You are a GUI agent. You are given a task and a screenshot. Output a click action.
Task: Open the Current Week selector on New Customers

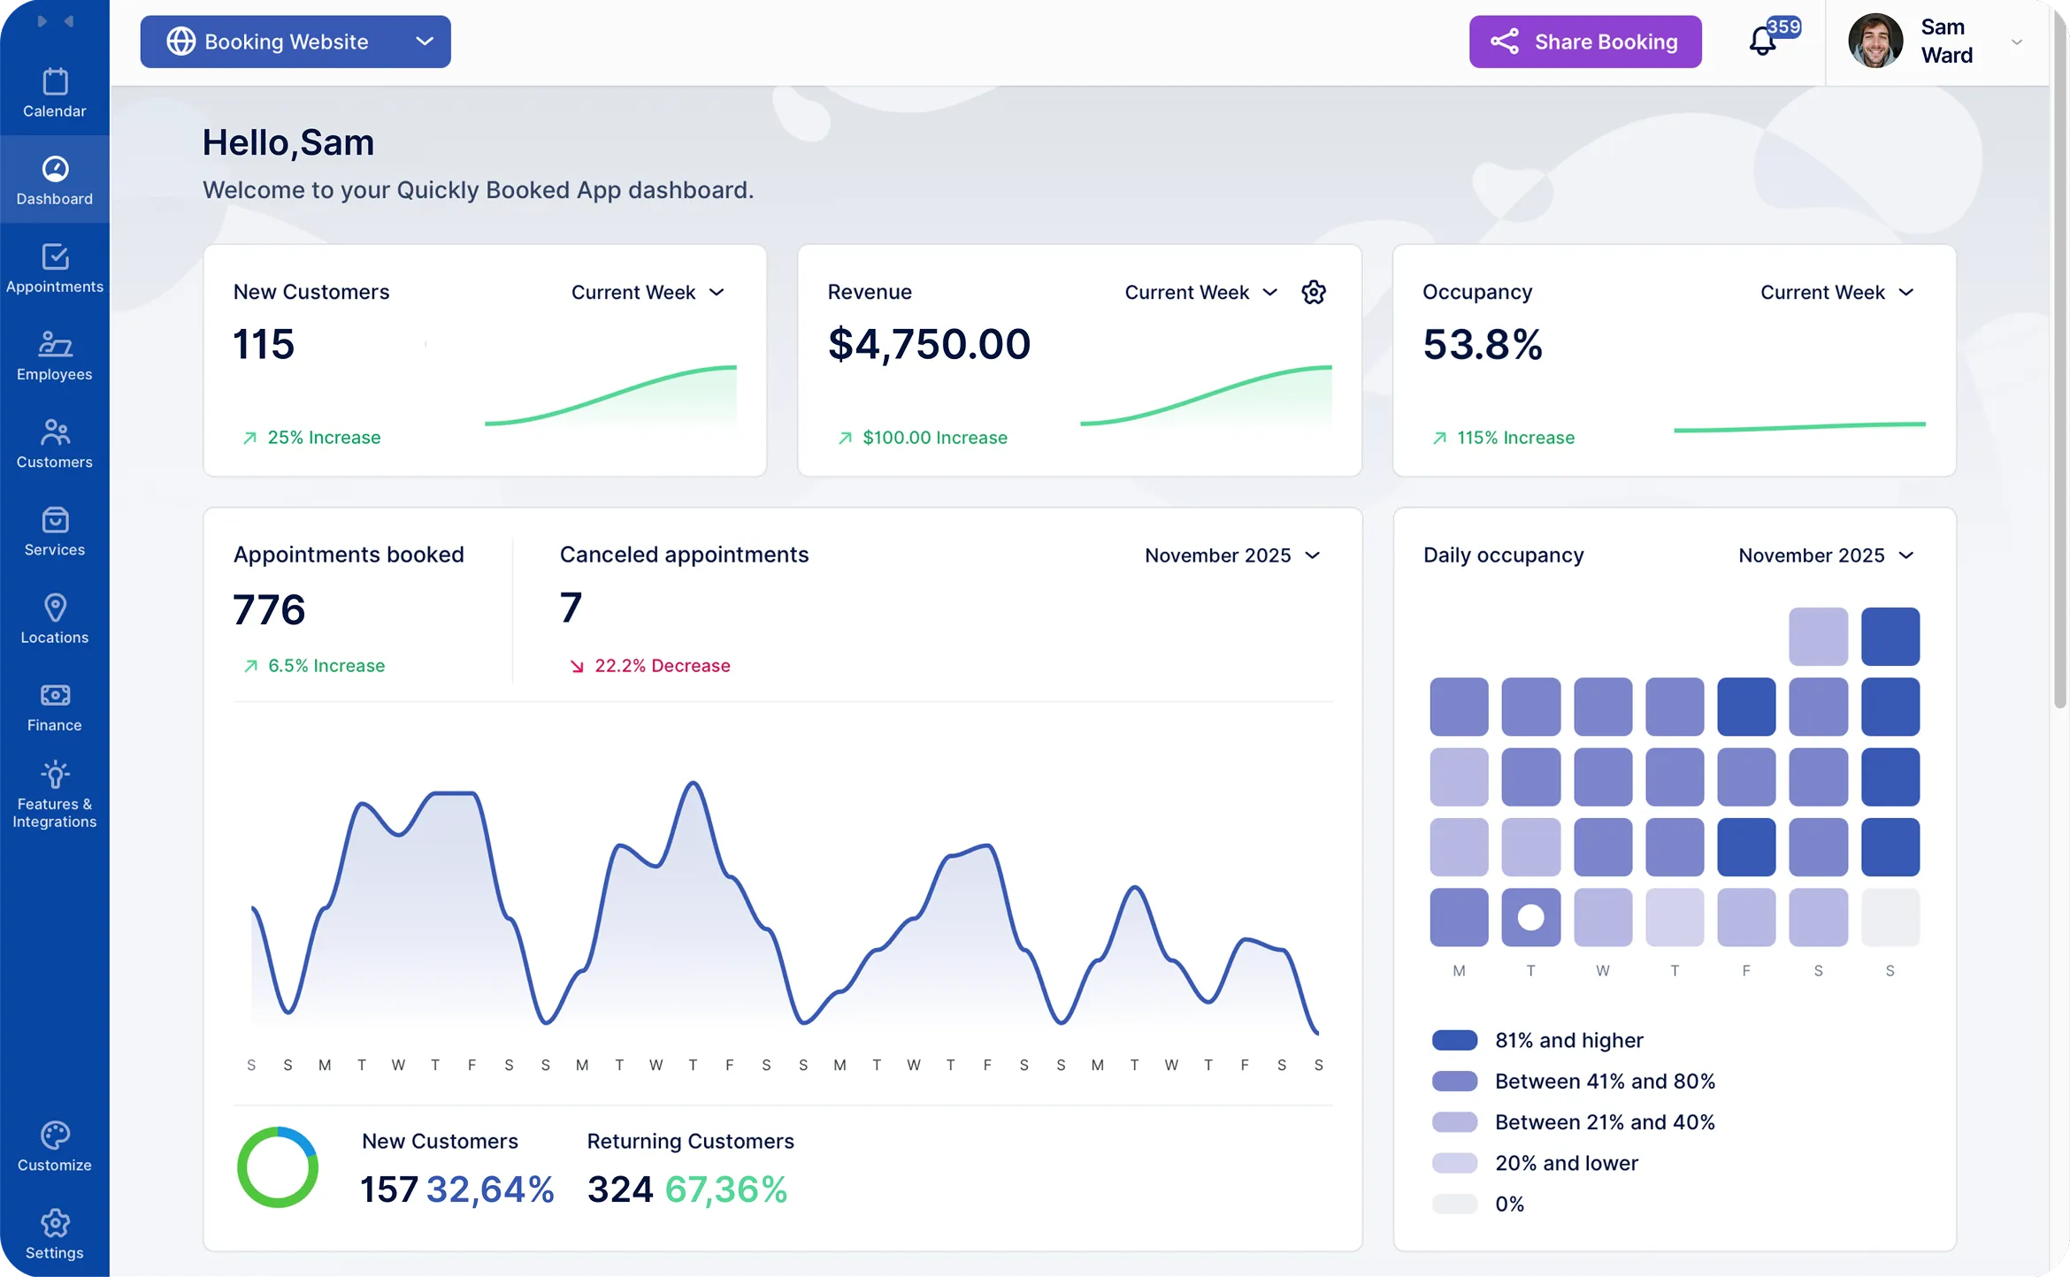648,292
